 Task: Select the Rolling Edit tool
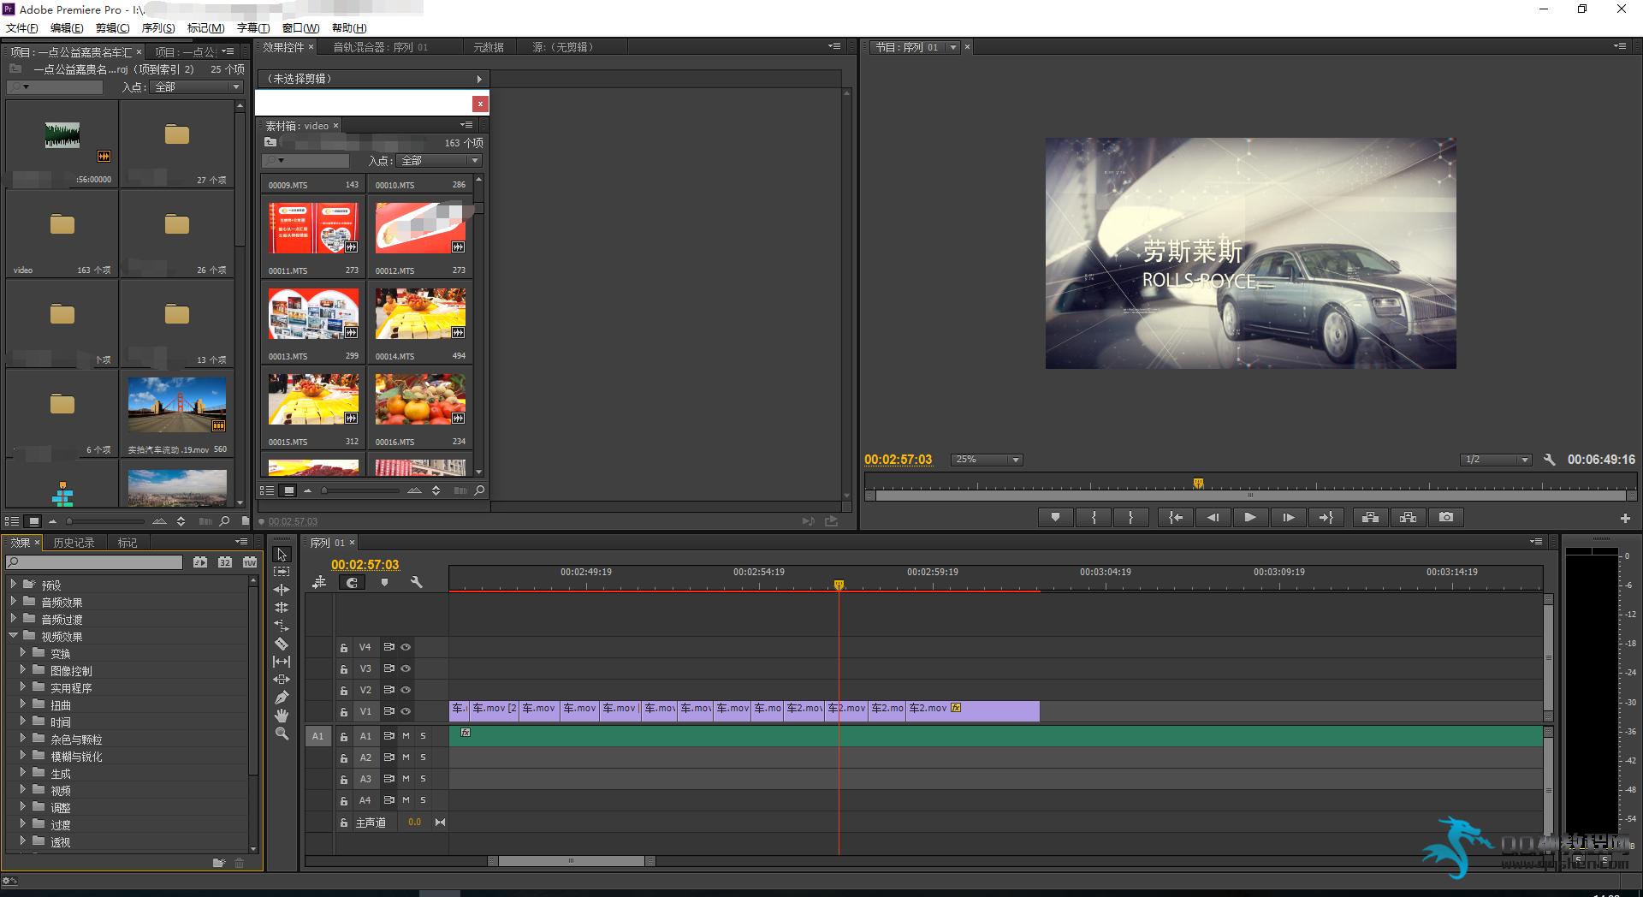pos(282,608)
